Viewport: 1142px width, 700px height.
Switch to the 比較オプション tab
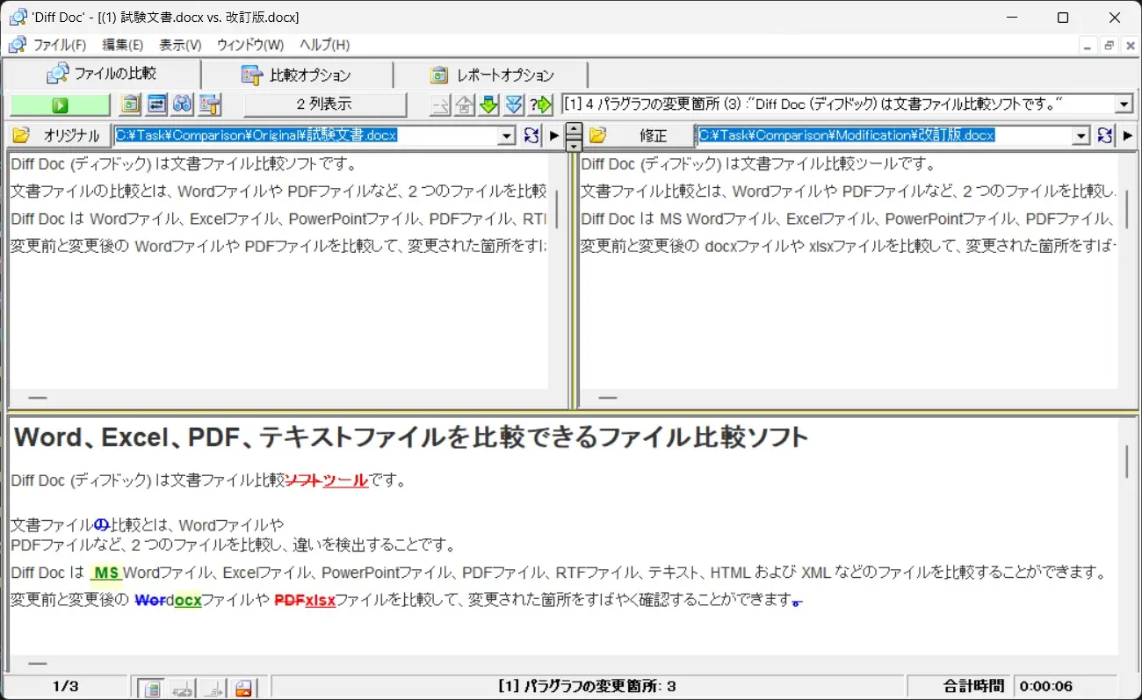tap(297, 75)
